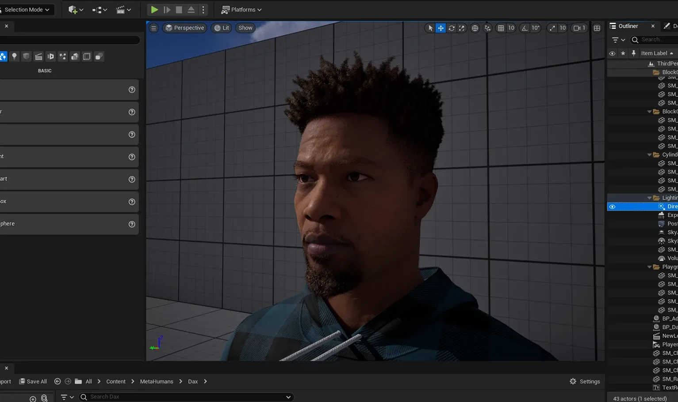Activate the Scale gizmo tool
The width and height of the screenshot is (678, 402).
point(462,28)
